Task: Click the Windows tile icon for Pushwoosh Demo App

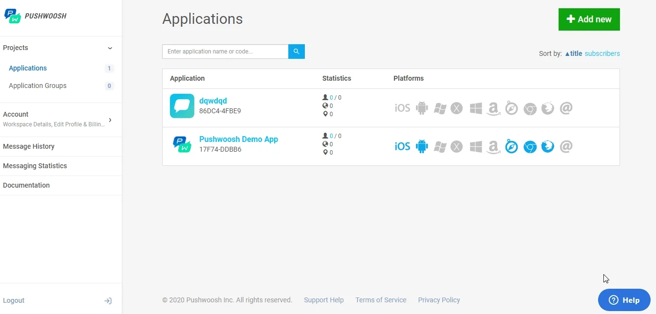Action: click(476, 146)
